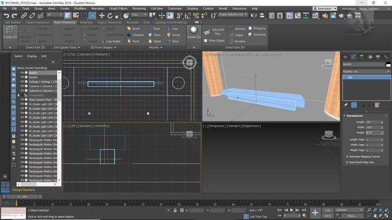The width and height of the screenshot is (392, 220).
Task: Click the Redo arrow icon
Action: (x=15, y=16)
